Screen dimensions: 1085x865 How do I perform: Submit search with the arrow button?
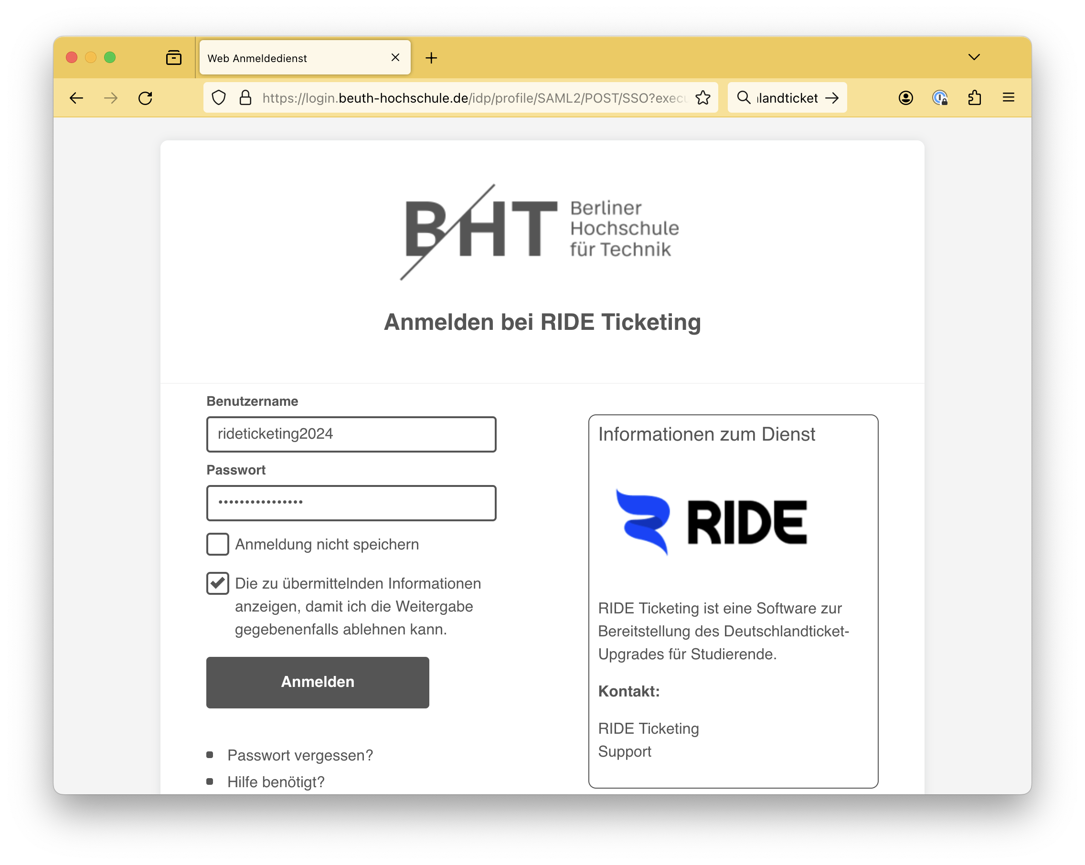tap(832, 97)
